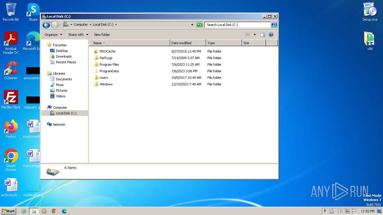Screen dimensions: 383x215
Task: Focus the Search Local Disk (C:) field
Action: click(238, 25)
